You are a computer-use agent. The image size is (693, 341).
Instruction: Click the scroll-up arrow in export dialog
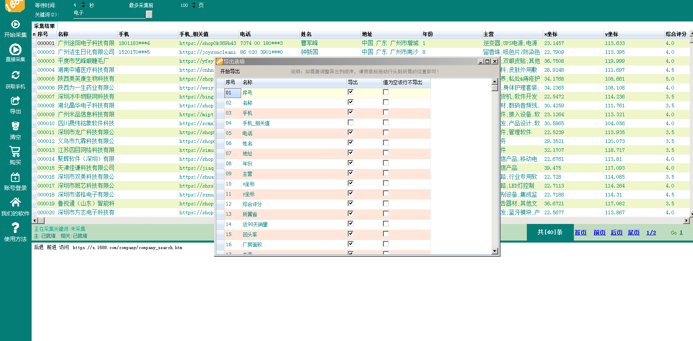tap(494, 81)
